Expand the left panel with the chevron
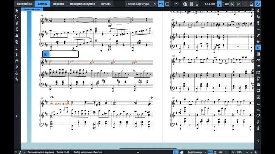Viewport: 275px width, 154px height. click(17, 116)
